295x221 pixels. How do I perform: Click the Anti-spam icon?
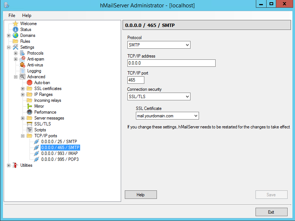23,59
